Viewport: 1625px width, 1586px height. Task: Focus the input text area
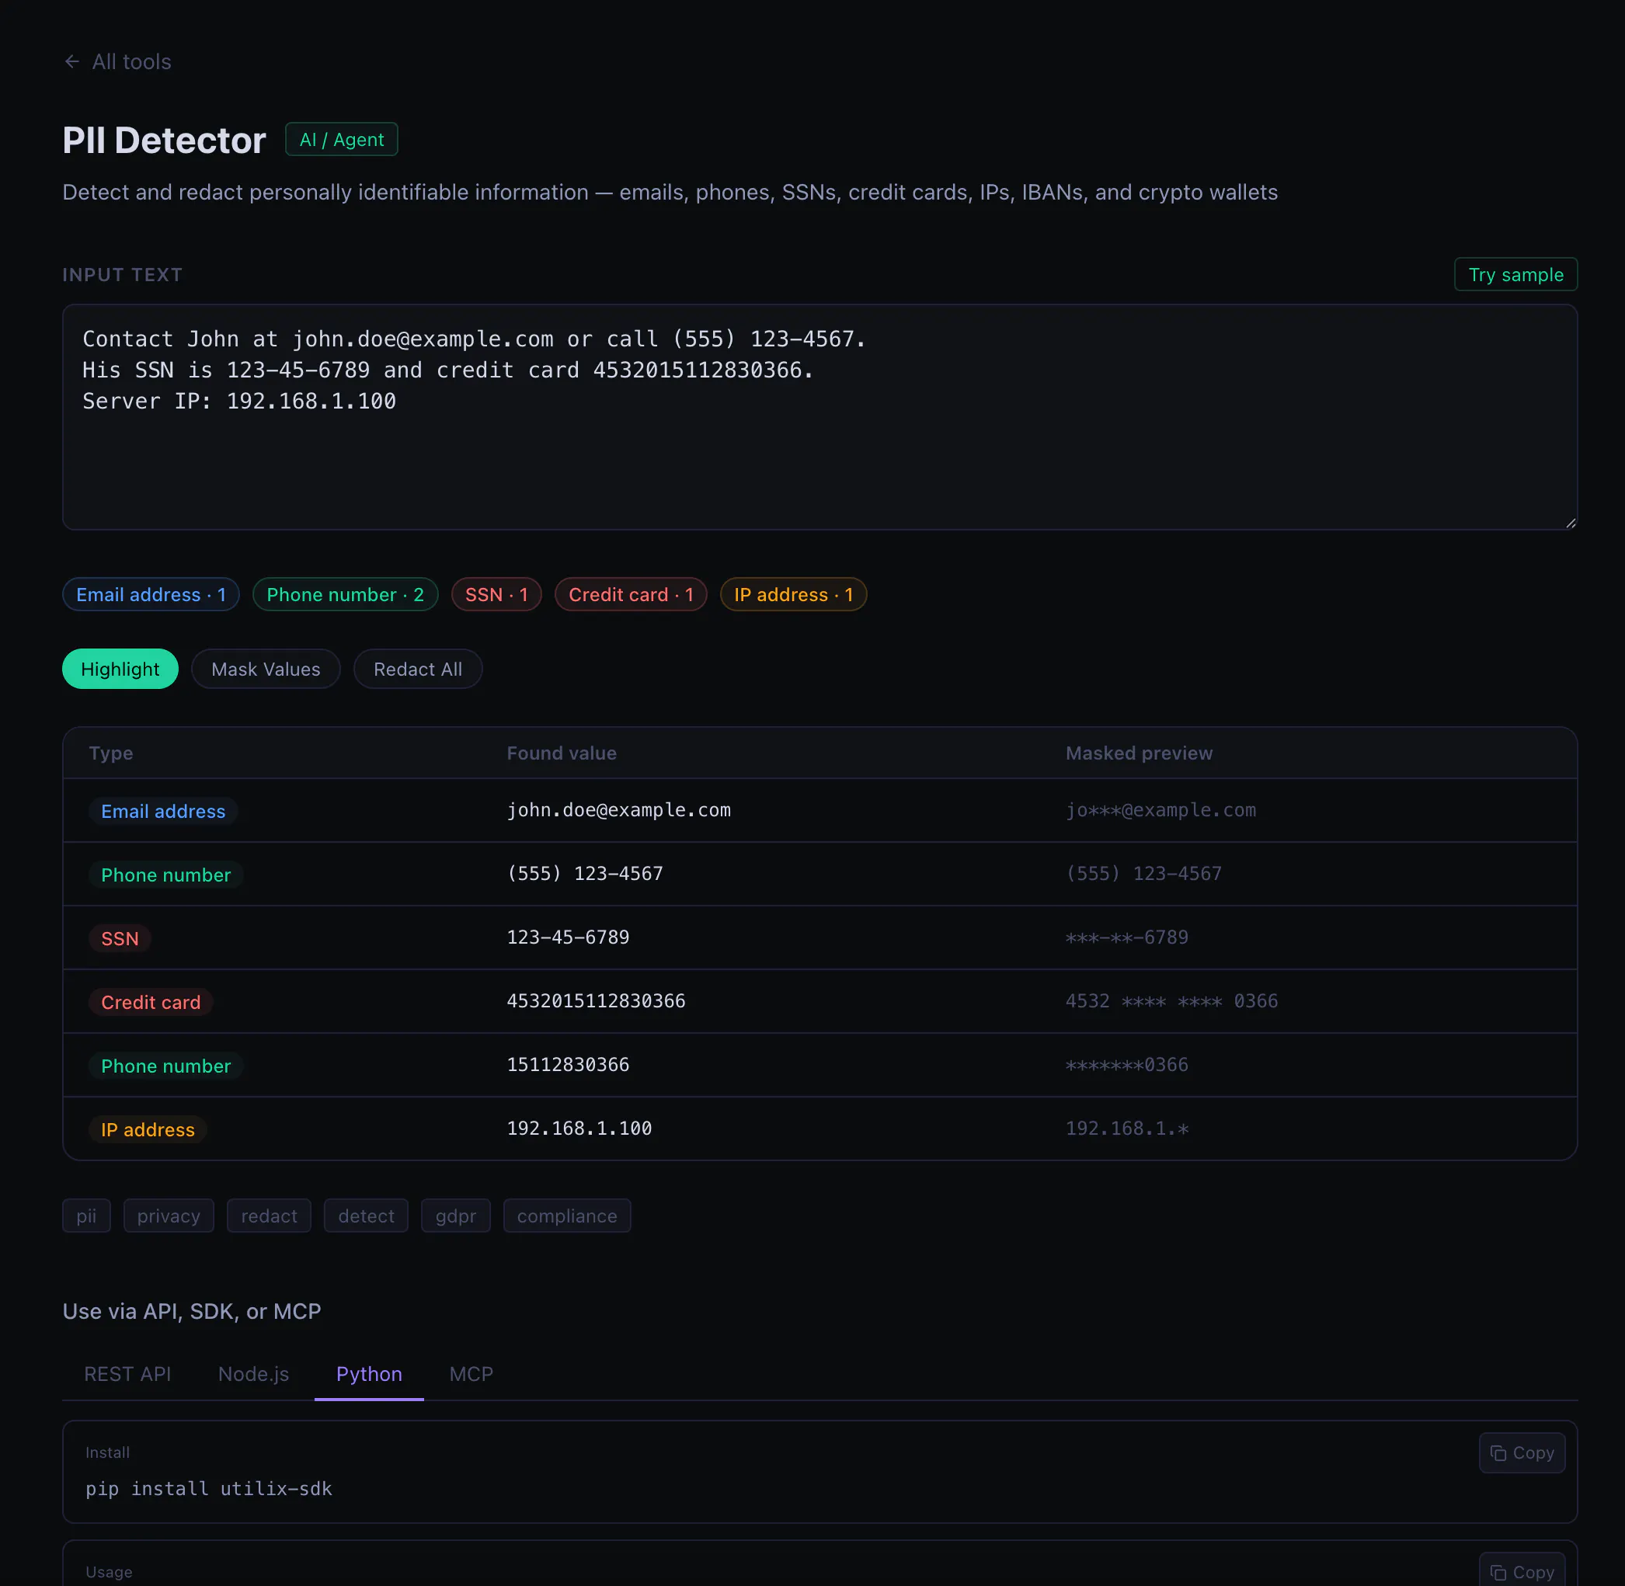coord(819,416)
